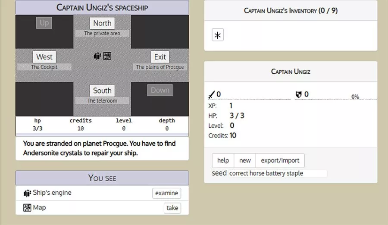The width and height of the screenshot is (388, 225).
Task: Click the You See panel header
Action: point(102,178)
